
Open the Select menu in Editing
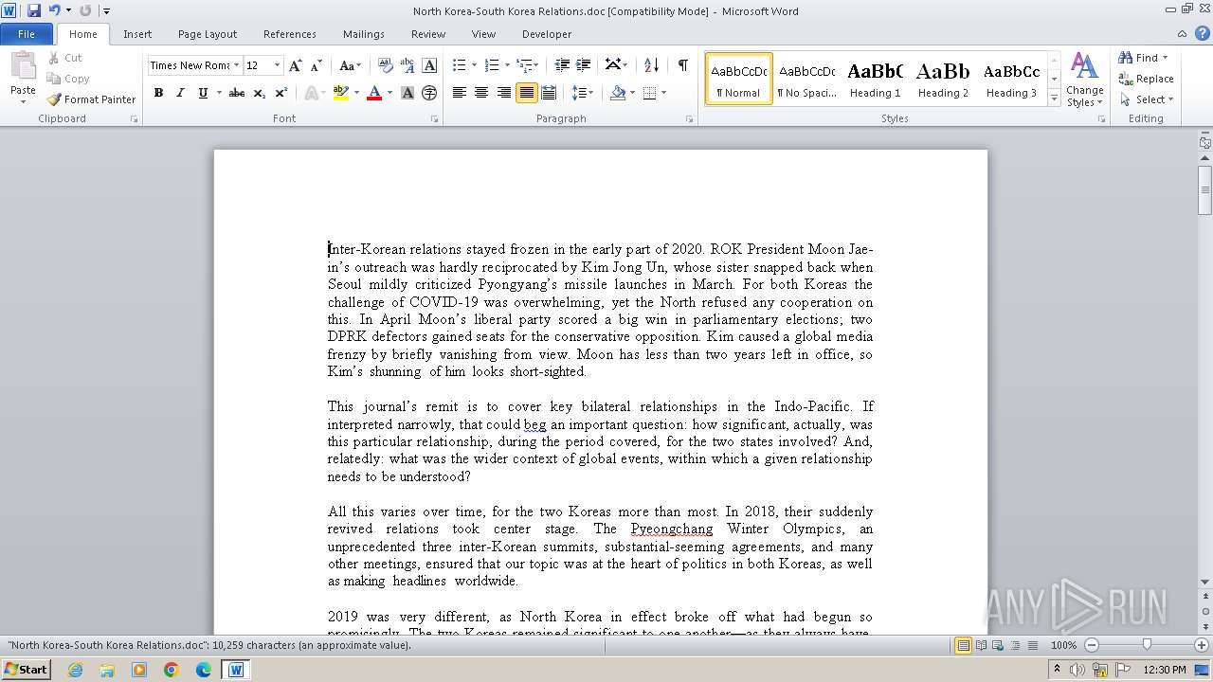point(1146,99)
